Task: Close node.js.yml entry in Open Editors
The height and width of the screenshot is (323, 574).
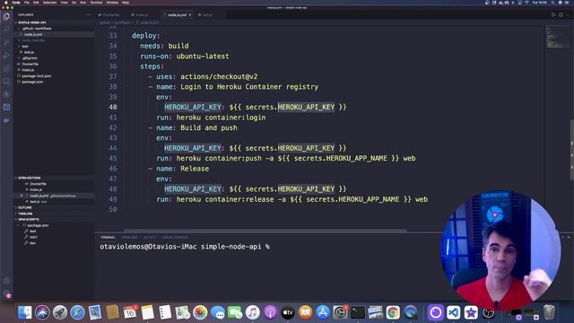Action: (22, 196)
